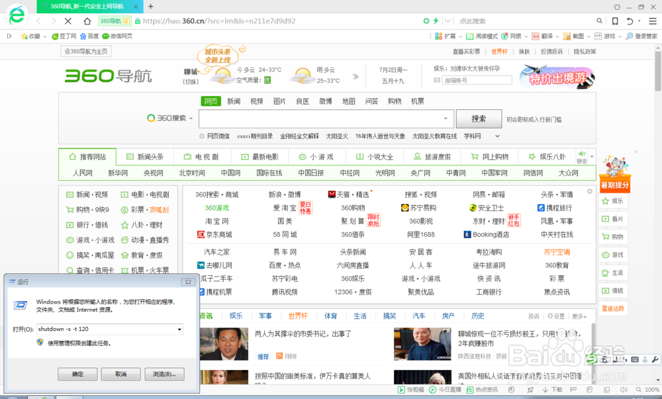This screenshot has width=662, height=399.
Task: Select the 地图 search tab
Action: tap(348, 101)
